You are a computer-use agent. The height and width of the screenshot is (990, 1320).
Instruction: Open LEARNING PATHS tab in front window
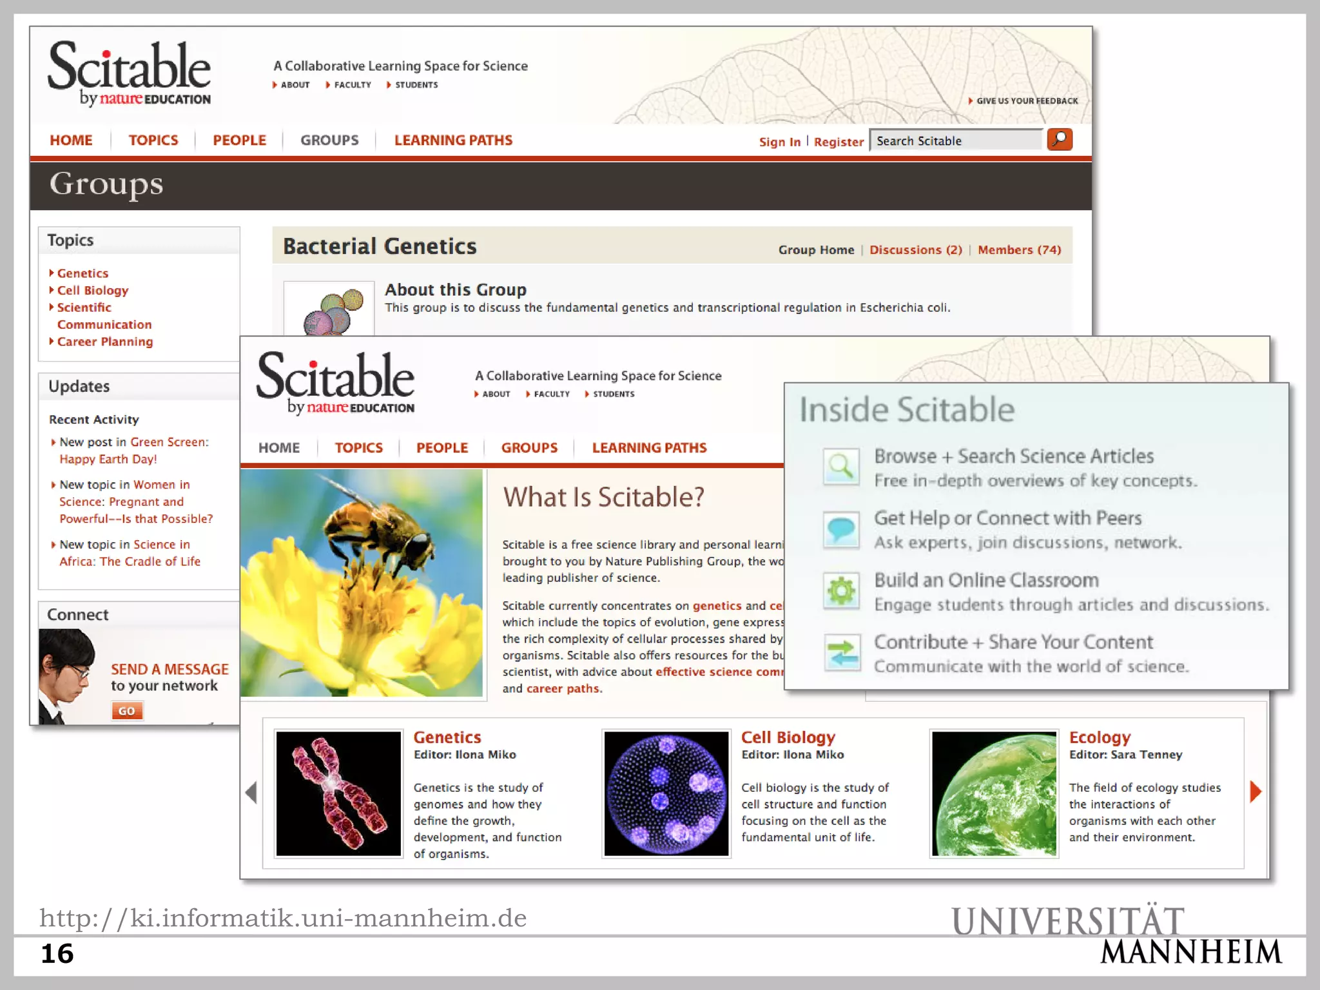[649, 447]
